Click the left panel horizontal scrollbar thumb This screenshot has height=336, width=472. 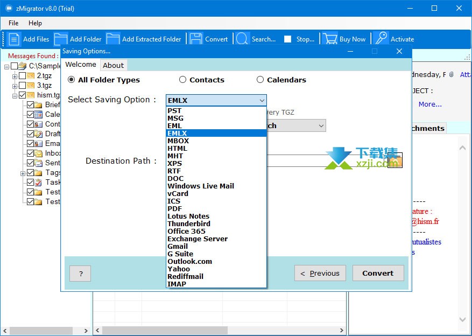coord(41,331)
